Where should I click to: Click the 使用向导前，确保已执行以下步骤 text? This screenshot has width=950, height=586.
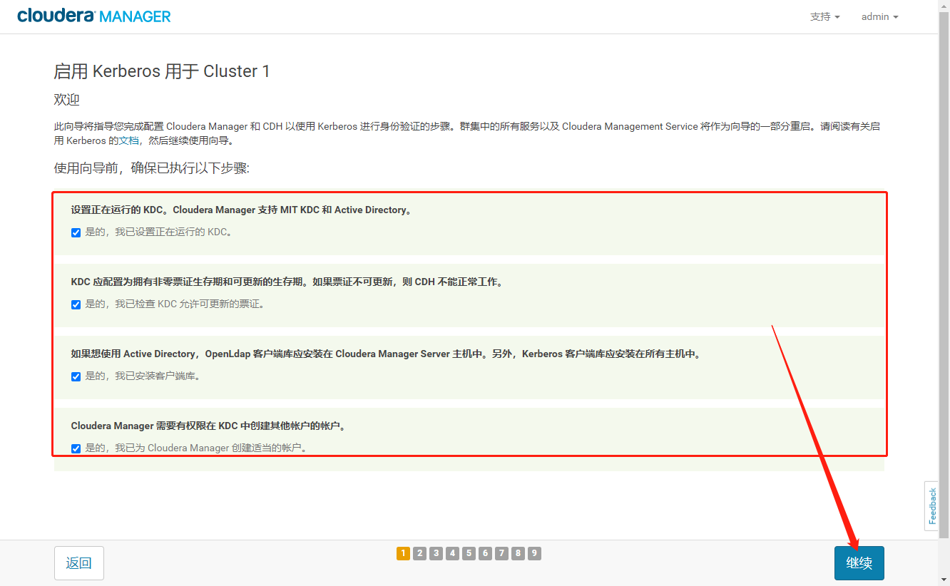(x=152, y=168)
